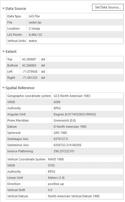Select the C:\temp location value

pyautogui.click(x=34, y=28)
